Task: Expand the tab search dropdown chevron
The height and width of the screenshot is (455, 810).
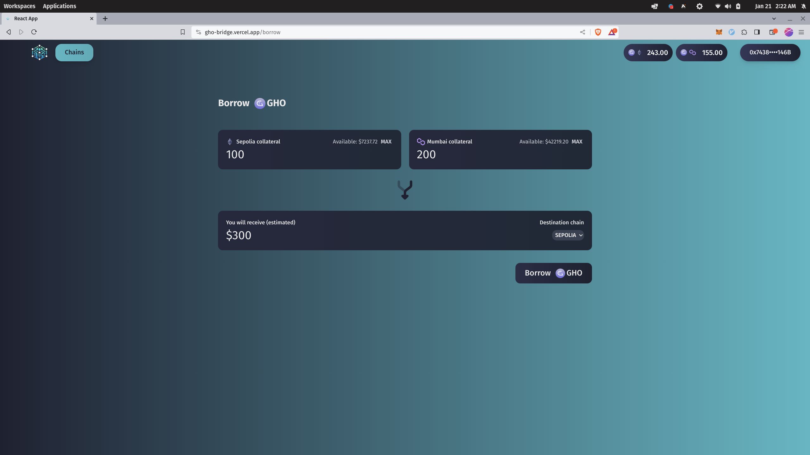Action: (x=774, y=19)
